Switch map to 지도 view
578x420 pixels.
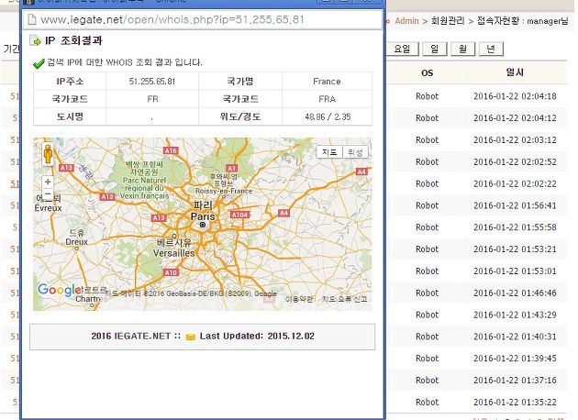329,152
